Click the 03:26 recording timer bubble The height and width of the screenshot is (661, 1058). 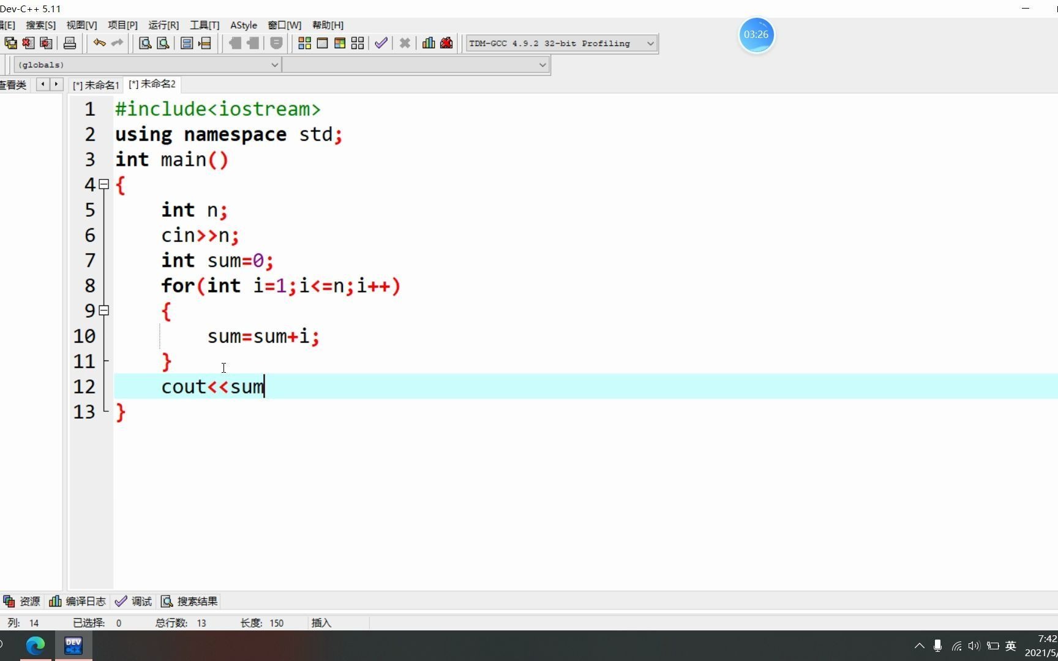pyautogui.click(x=756, y=35)
